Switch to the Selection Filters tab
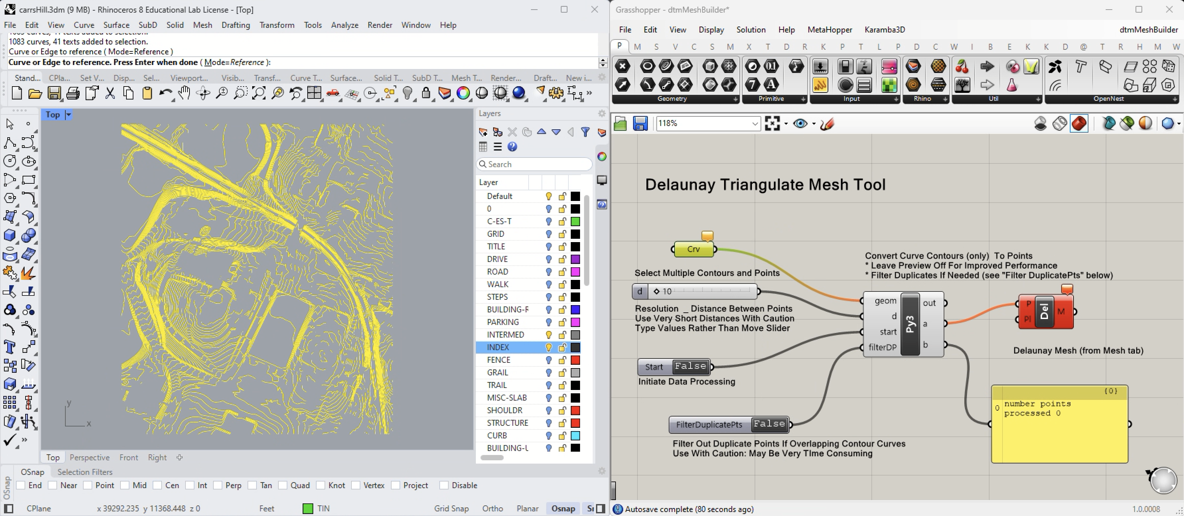The height and width of the screenshot is (516, 1184). [85, 472]
